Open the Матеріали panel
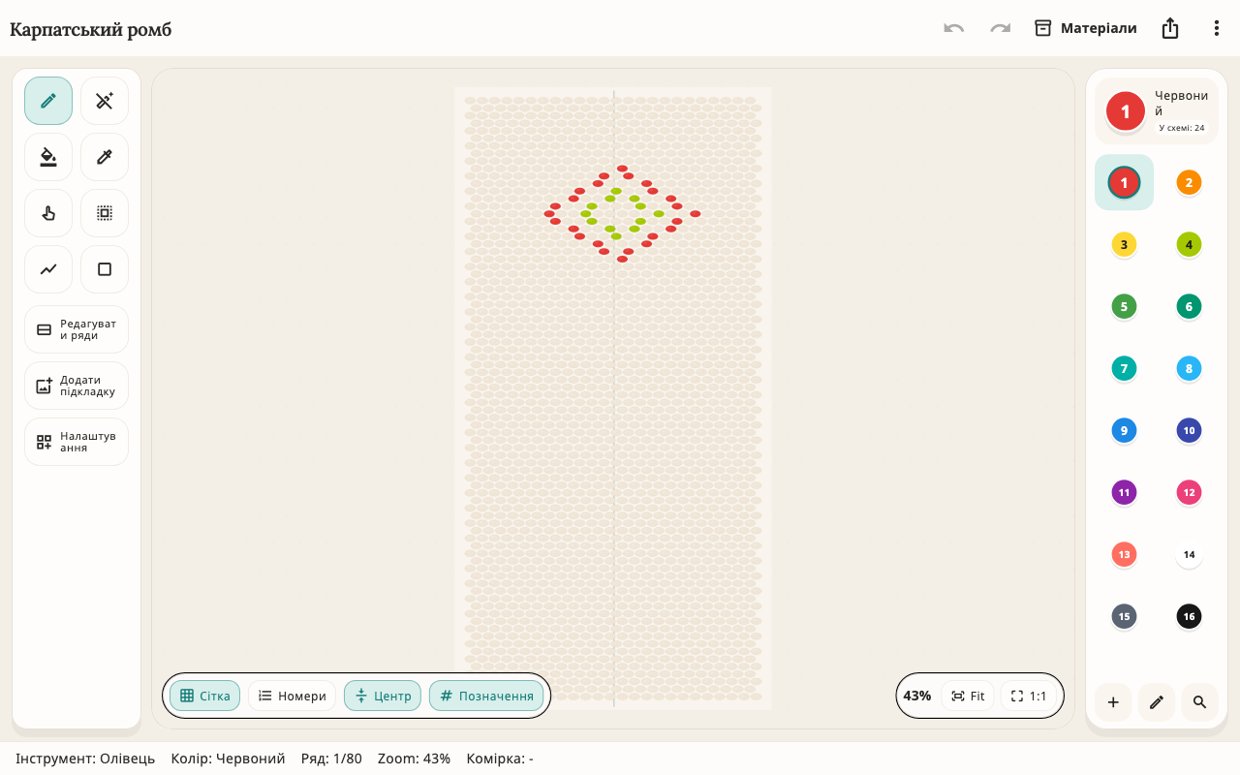Image resolution: width=1240 pixels, height=775 pixels. [x=1085, y=28]
